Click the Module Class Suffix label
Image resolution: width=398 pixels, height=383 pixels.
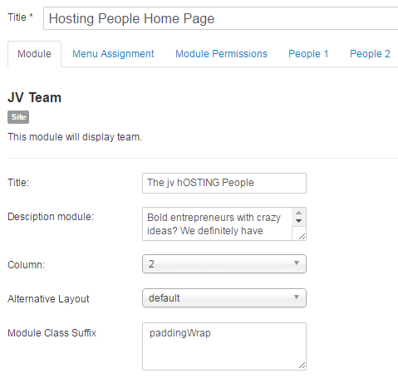point(52,333)
